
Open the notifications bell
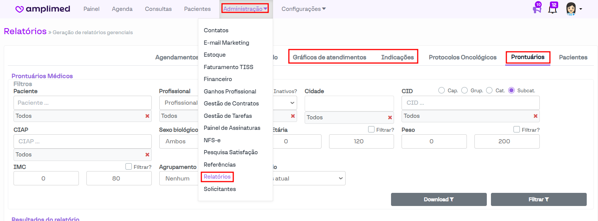552,9
